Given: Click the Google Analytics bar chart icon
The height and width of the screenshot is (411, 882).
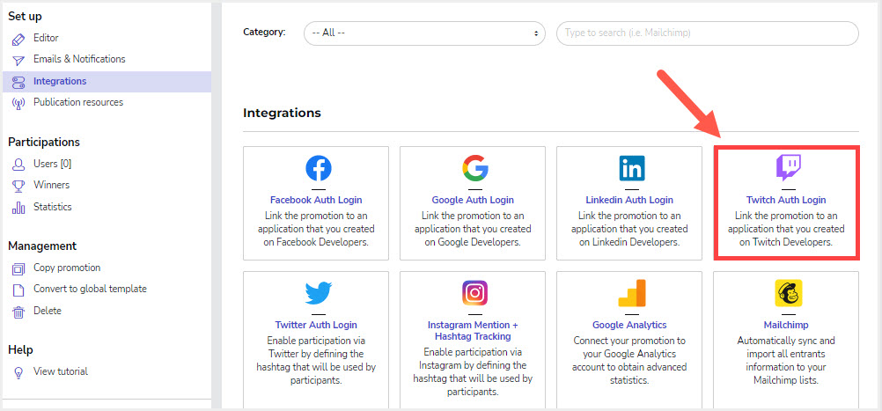Looking at the screenshot, I should tap(632, 293).
